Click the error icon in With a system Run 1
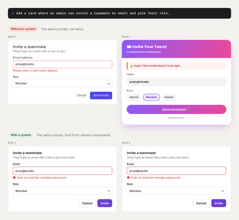This screenshot has height=220, width=239. [14, 177]
